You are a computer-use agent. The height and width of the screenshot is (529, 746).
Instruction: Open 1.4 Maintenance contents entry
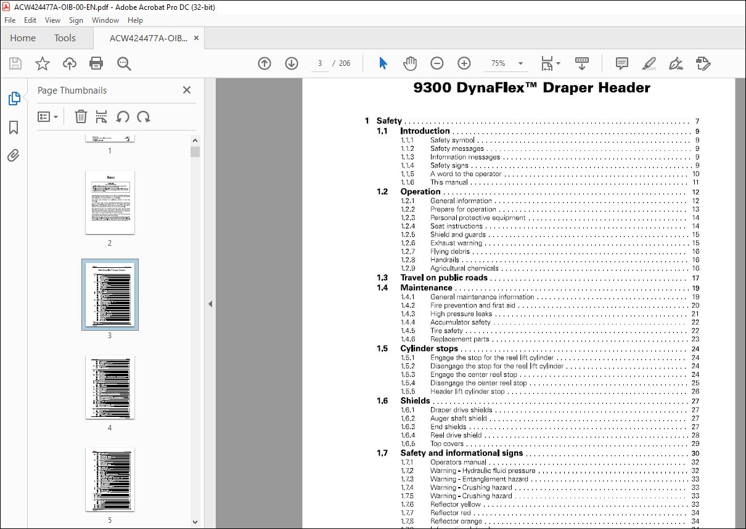[538, 288]
